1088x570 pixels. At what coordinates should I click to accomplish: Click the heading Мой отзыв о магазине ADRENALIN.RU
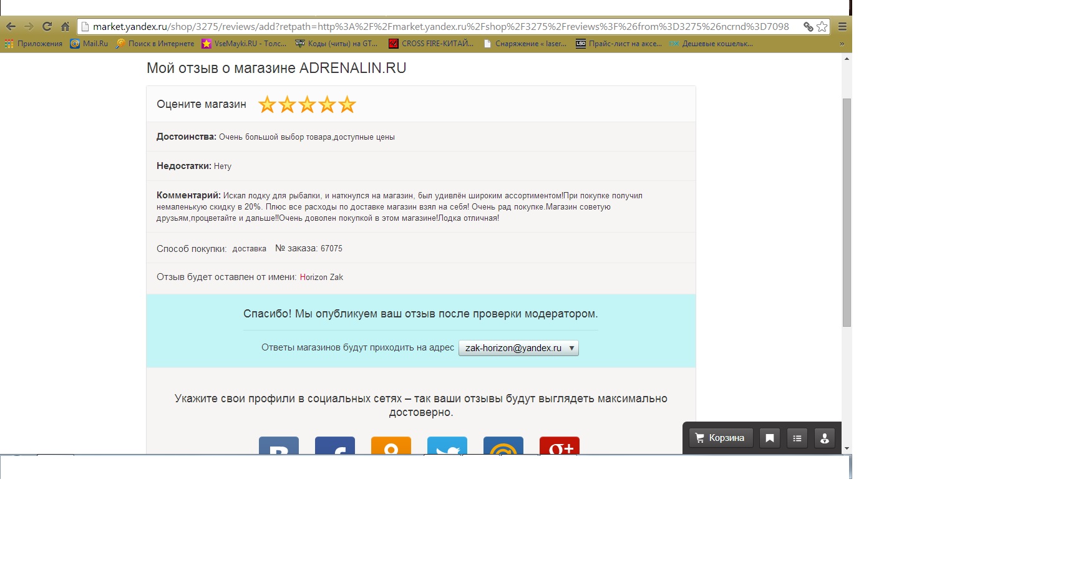pyautogui.click(x=276, y=68)
